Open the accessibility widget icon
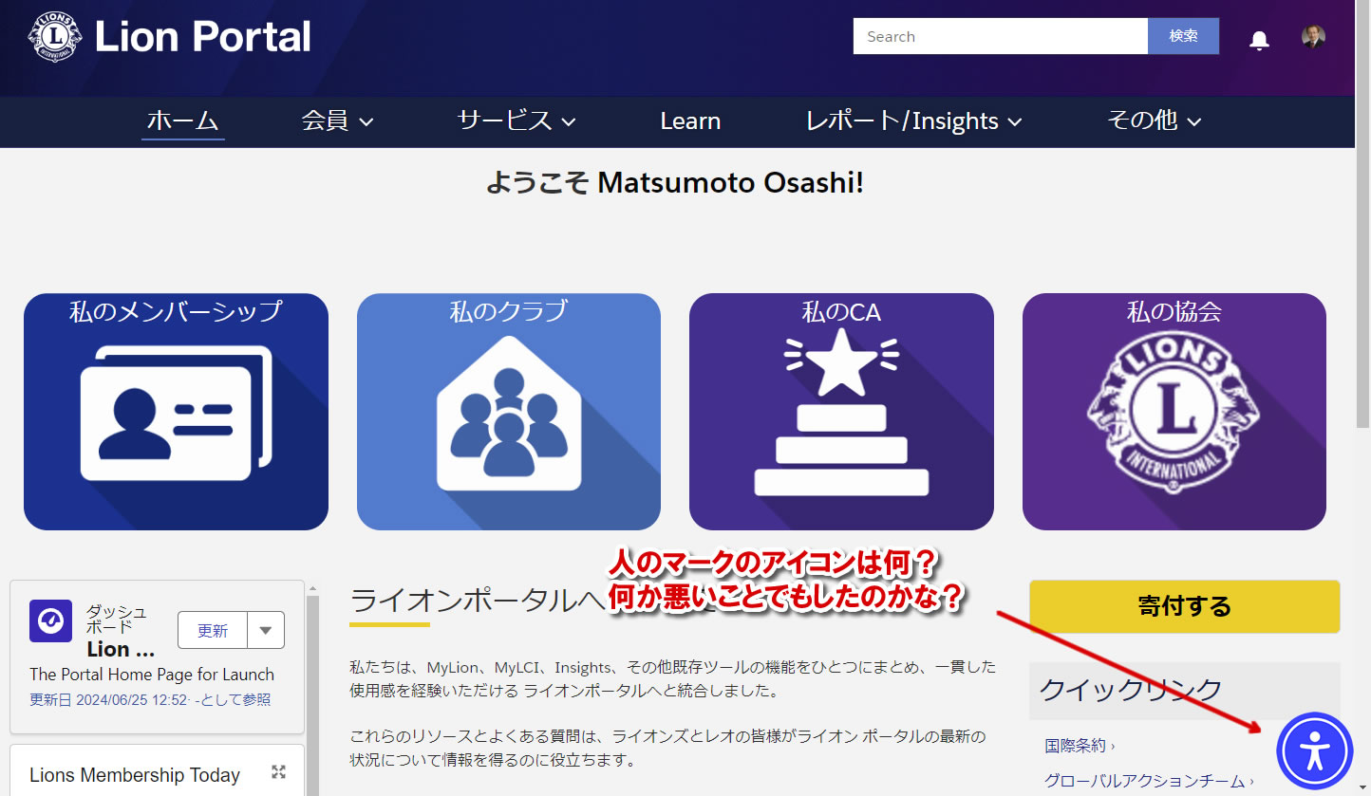This screenshot has height=796, width=1371. click(1313, 750)
